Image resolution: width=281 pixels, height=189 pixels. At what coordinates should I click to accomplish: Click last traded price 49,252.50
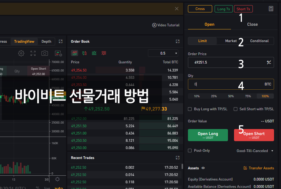point(97,109)
